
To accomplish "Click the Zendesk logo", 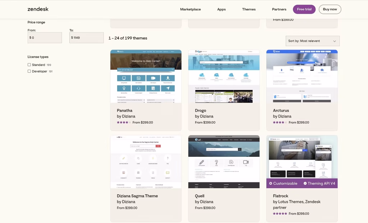I will tap(38, 9).
